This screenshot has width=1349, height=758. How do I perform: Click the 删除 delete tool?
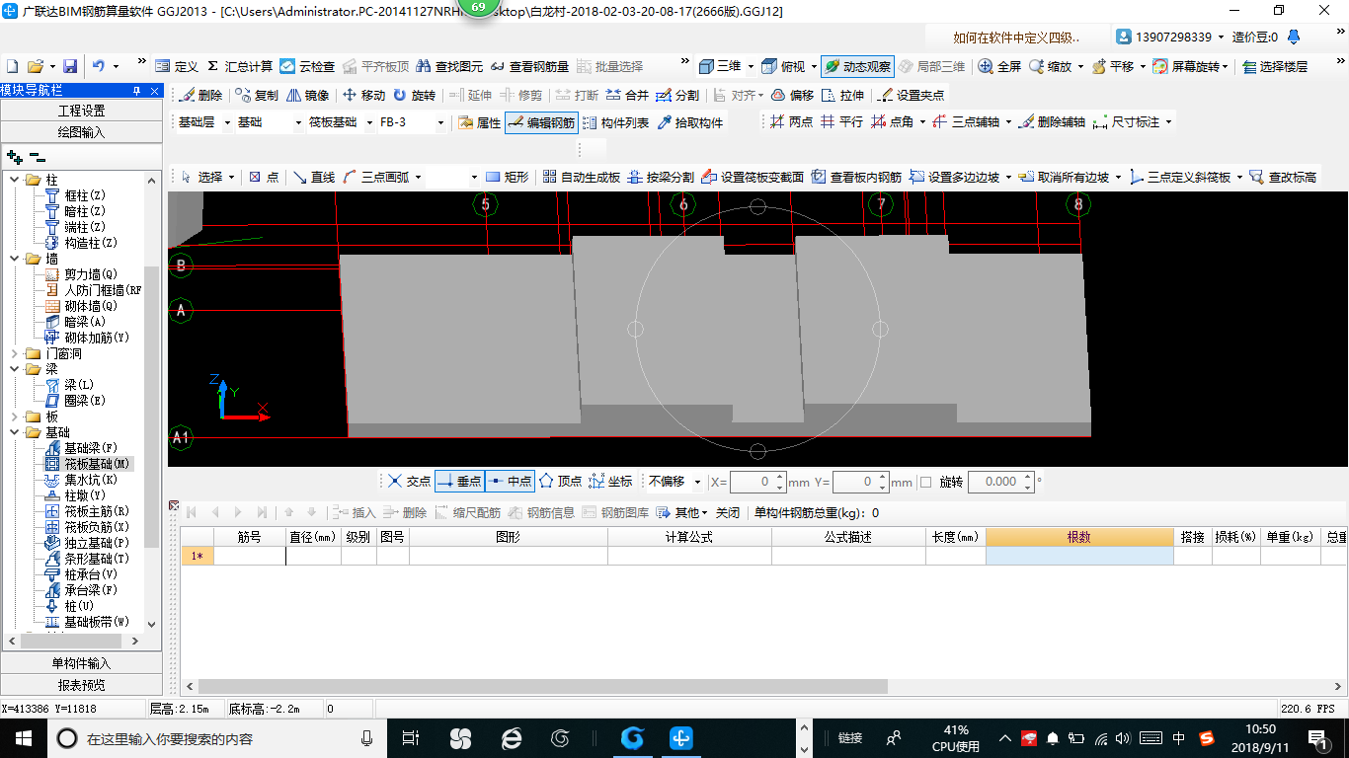[x=200, y=96]
